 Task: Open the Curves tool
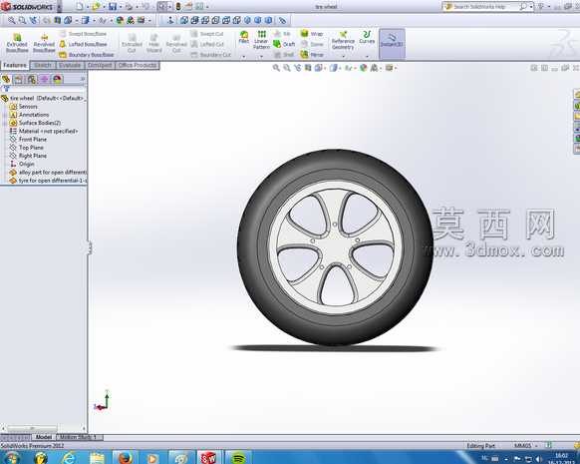click(367, 37)
